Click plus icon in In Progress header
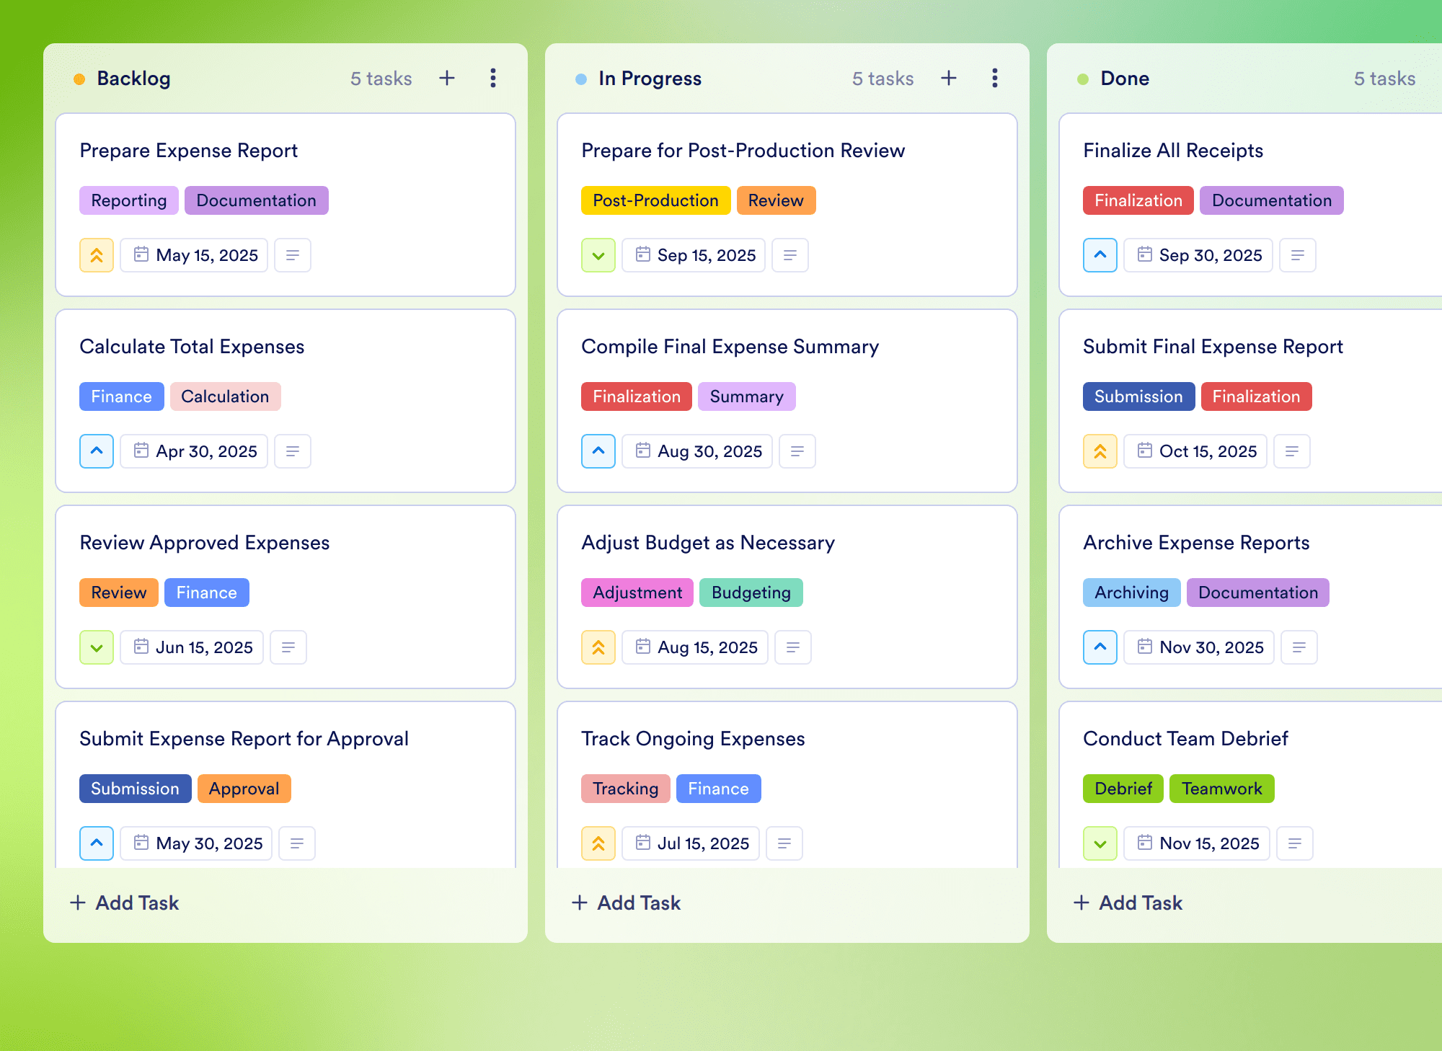The height and width of the screenshot is (1051, 1442). tap(949, 78)
